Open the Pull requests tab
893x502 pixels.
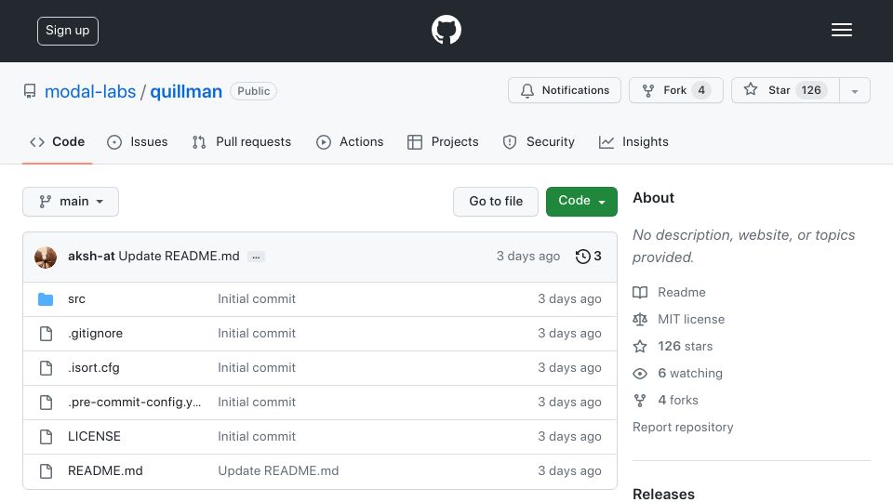point(242,141)
